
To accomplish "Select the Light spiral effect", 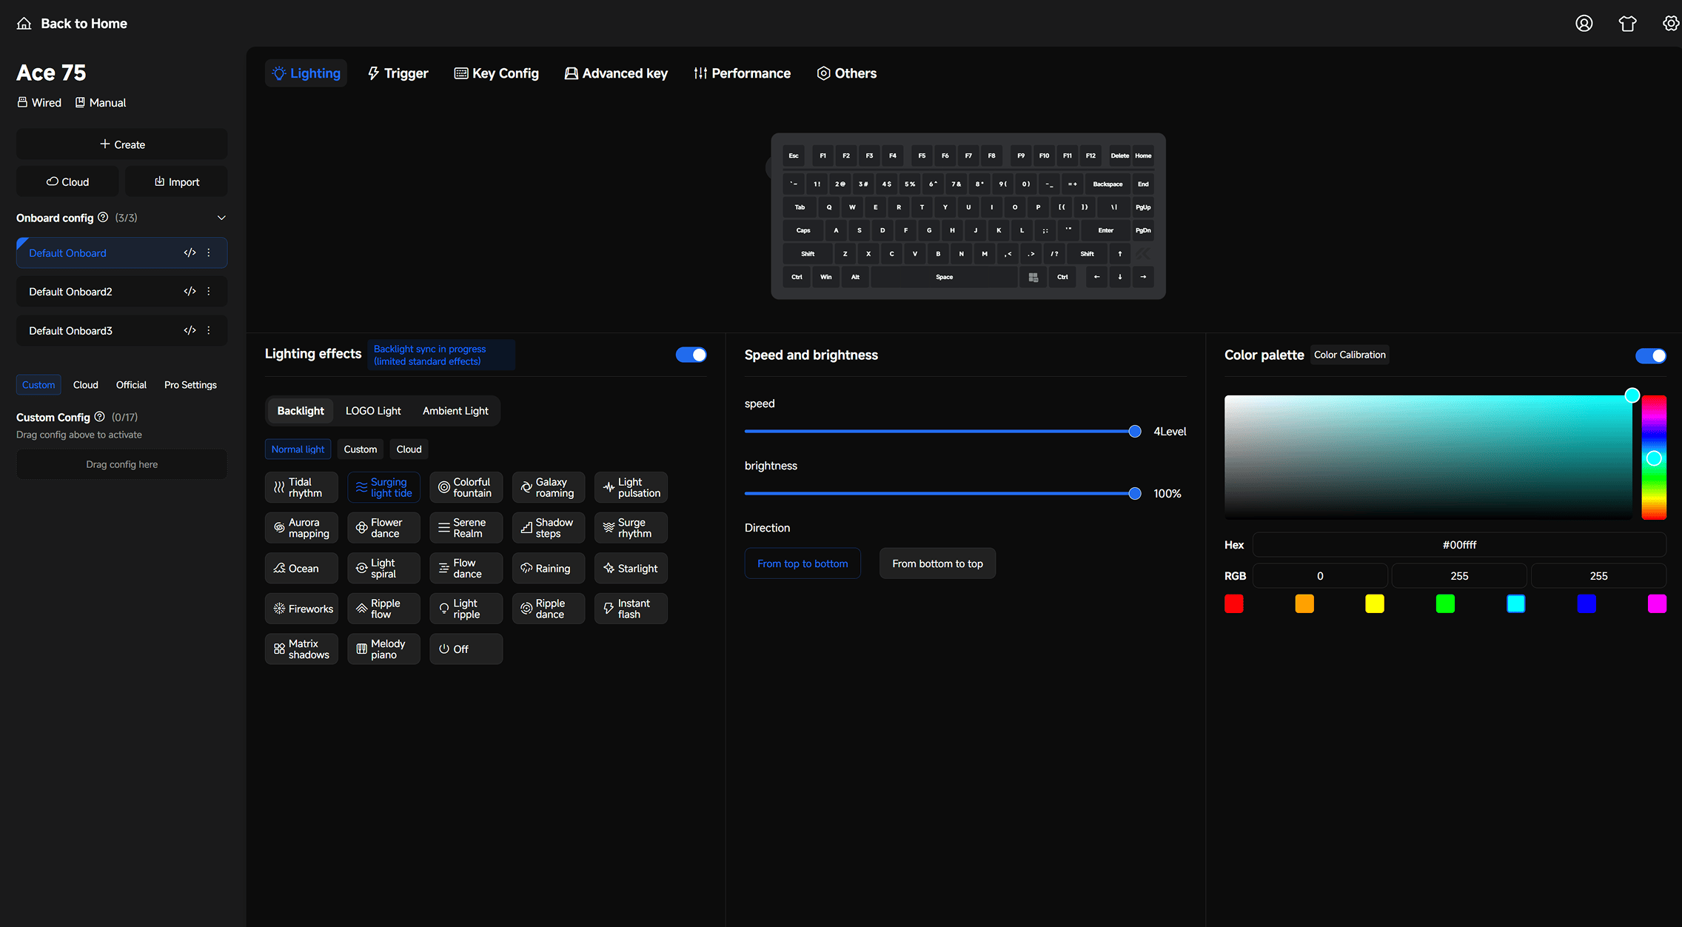I will [x=383, y=568].
